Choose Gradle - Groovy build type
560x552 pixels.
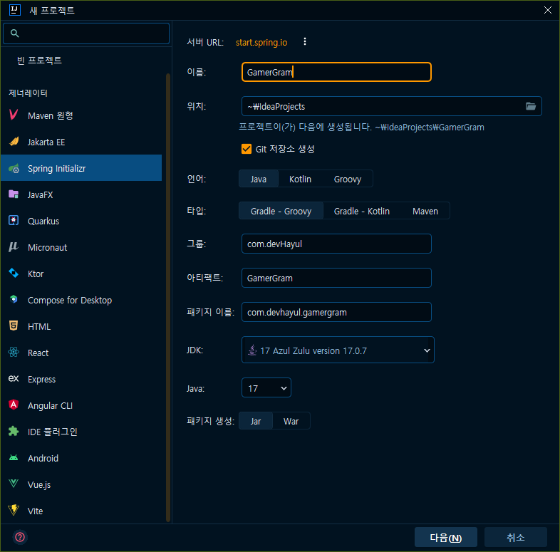(281, 211)
